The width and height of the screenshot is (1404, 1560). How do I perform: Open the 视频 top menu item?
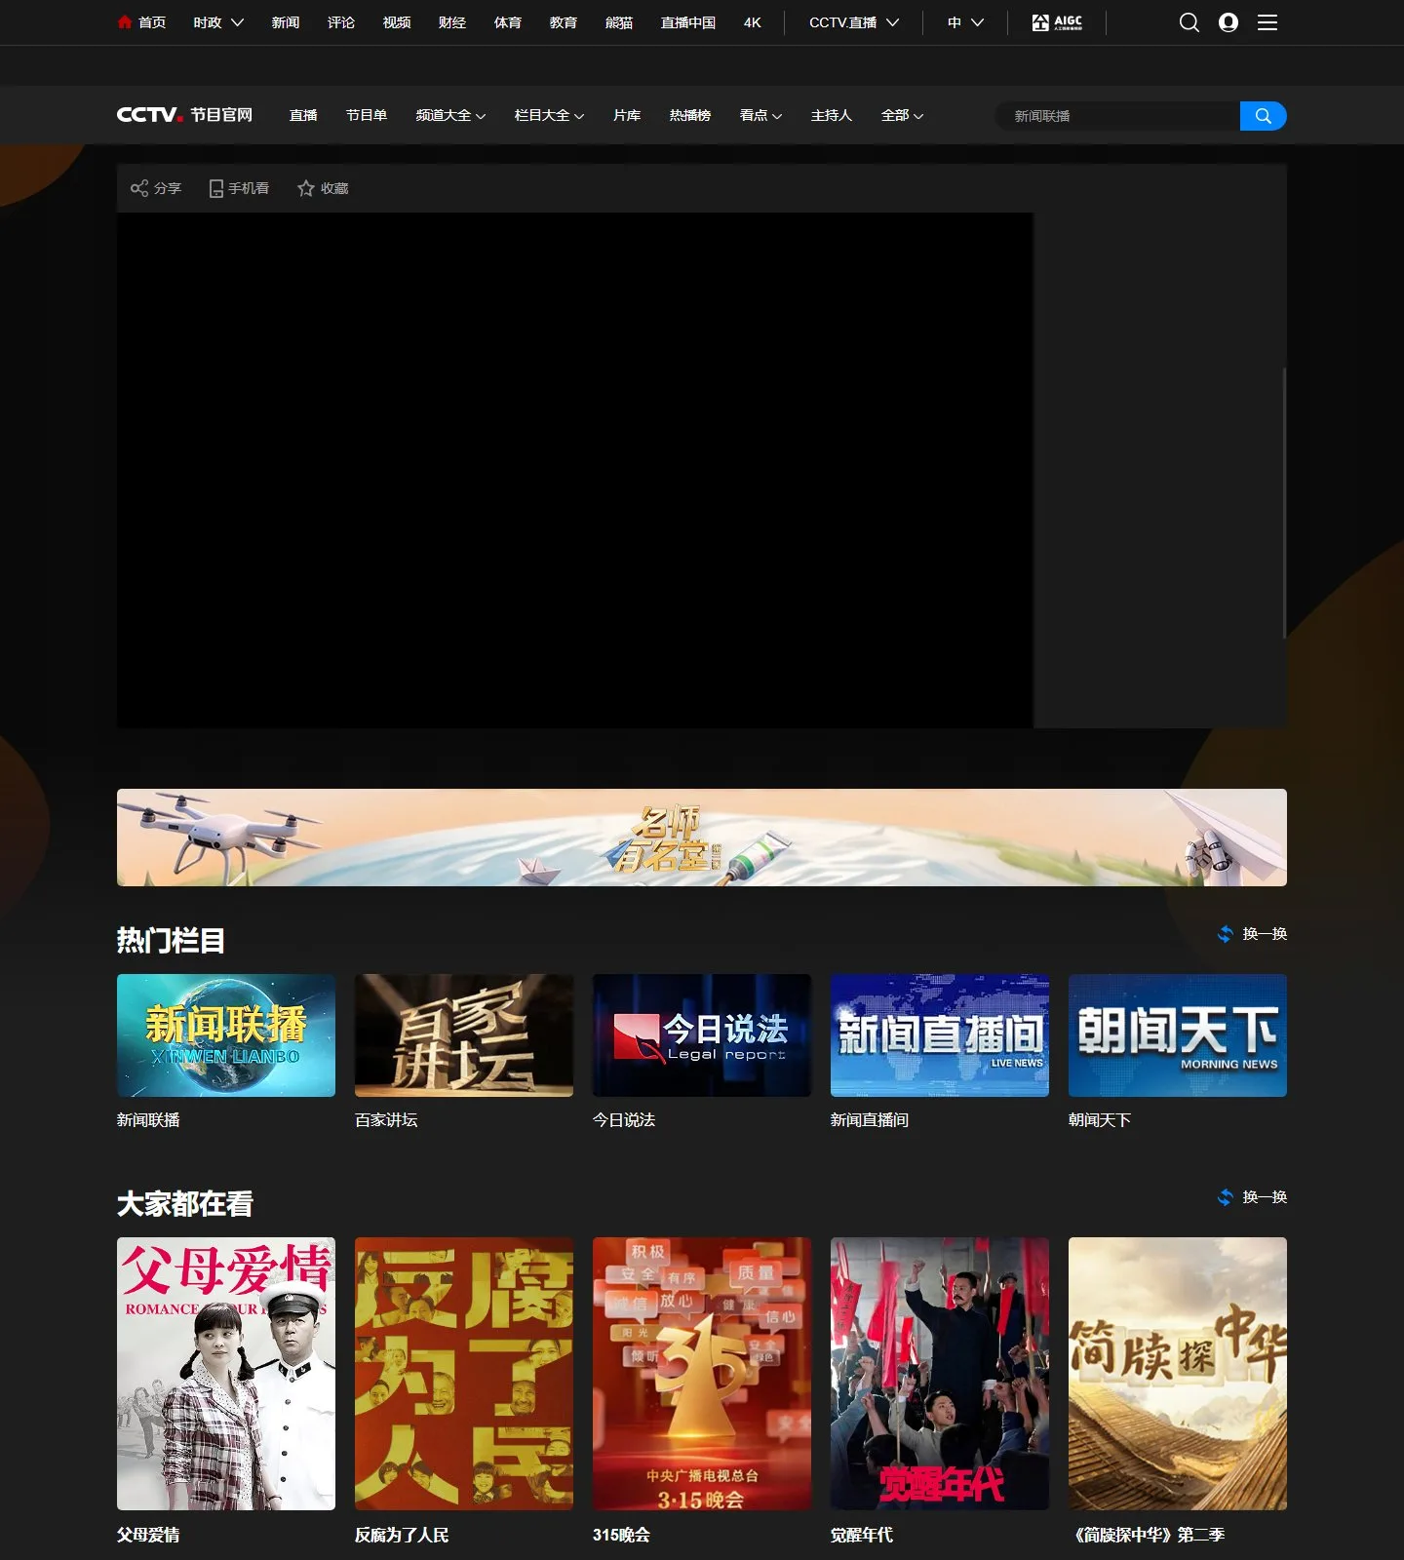coord(397,22)
